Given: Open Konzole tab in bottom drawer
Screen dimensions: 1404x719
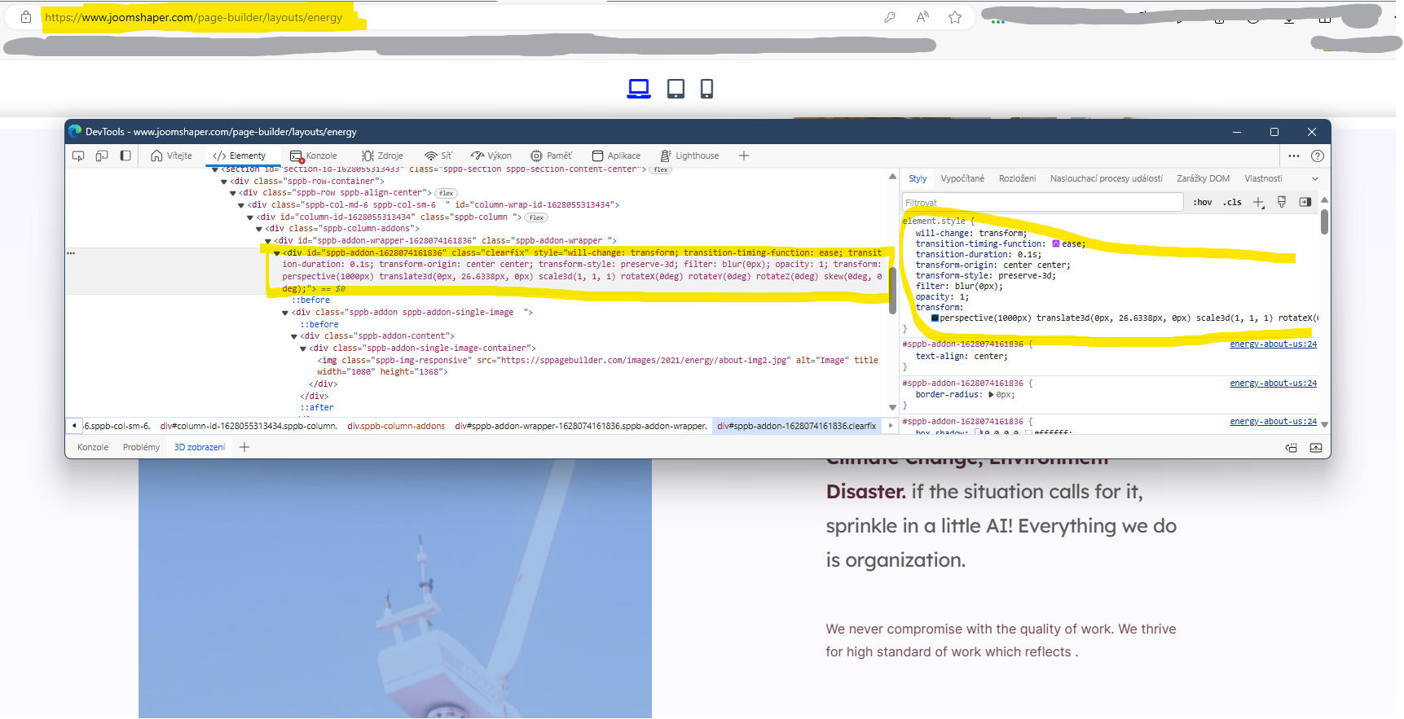Looking at the screenshot, I should click(x=93, y=447).
